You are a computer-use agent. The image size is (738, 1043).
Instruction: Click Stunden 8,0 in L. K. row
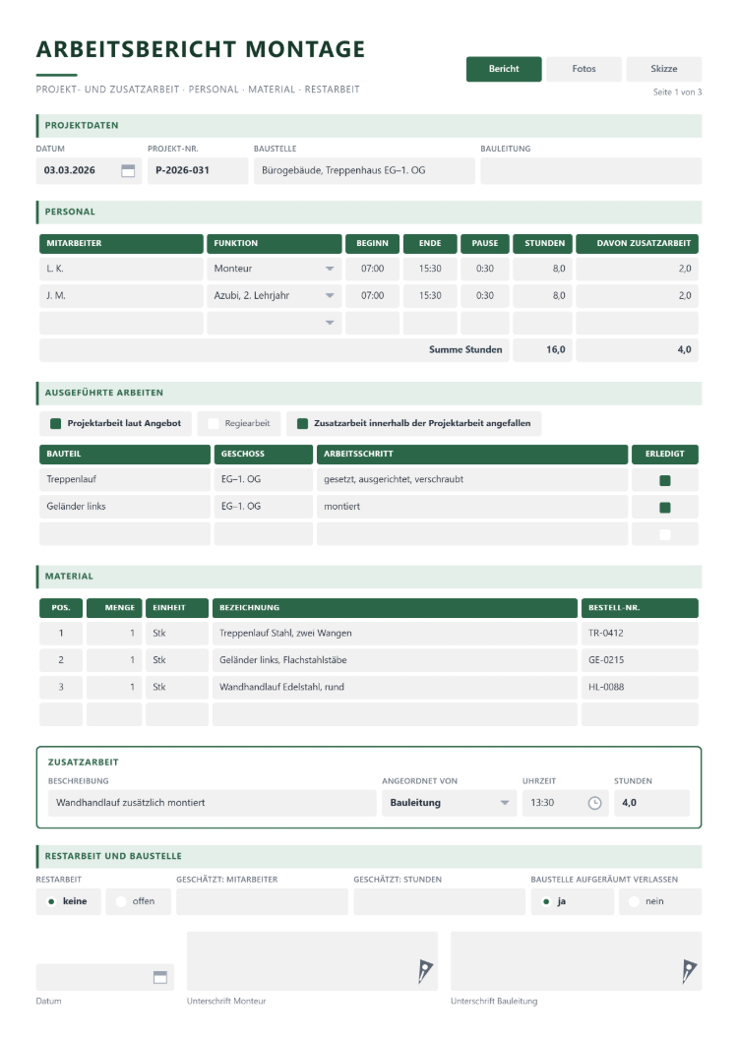pyautogui.click(x=542, y=269)
